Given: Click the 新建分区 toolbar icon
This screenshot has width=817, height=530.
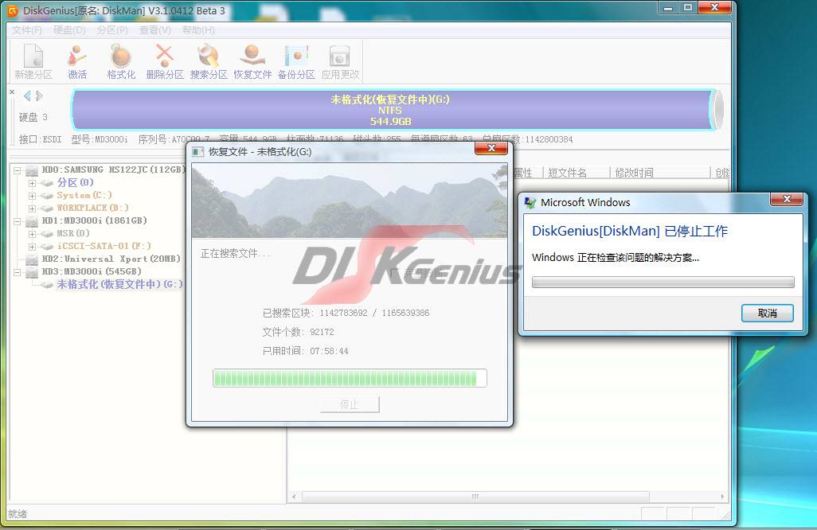Looking at the screenshot, I should (33, 61).
